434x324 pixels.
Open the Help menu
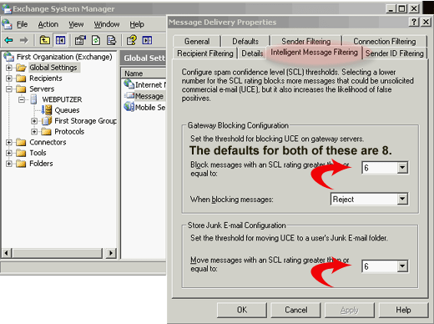pyautogui.click(x=137, y=24)
